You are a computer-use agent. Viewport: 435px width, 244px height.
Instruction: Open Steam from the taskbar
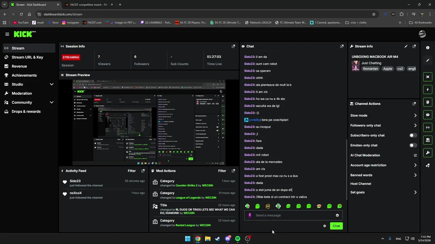tap(217, 239)
